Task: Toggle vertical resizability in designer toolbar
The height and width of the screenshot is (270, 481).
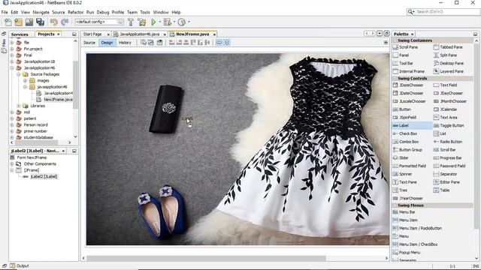Action: 227,43
